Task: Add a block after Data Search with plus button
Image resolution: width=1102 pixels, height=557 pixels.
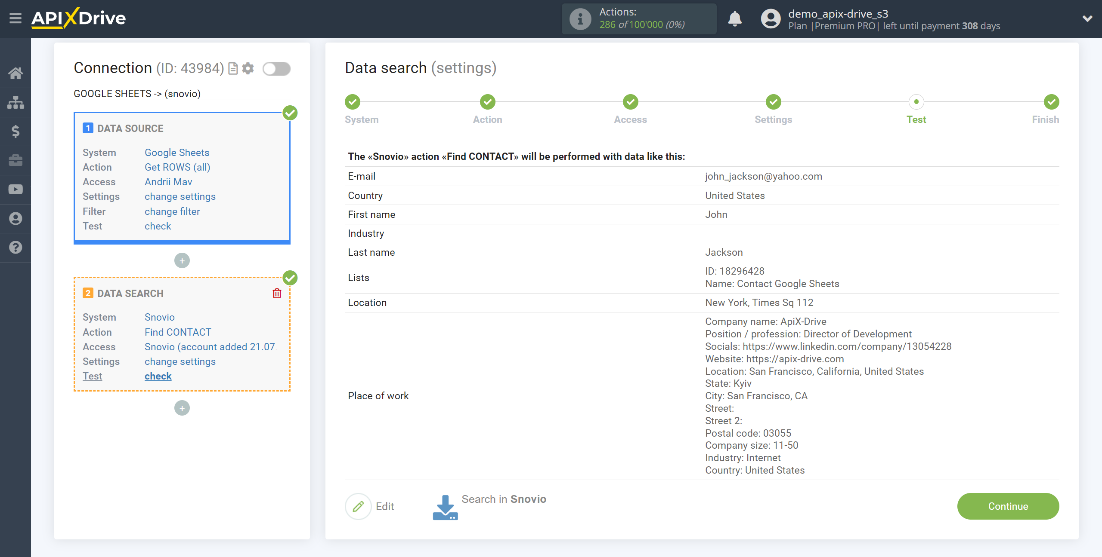Action: pos(182,408)
